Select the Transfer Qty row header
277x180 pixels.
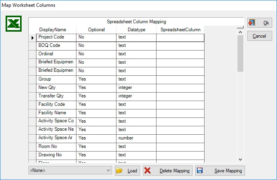32,96
